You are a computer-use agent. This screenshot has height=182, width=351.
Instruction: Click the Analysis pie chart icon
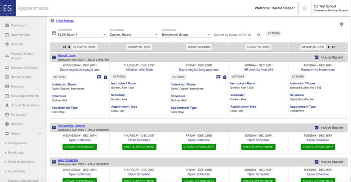(7, 124)
